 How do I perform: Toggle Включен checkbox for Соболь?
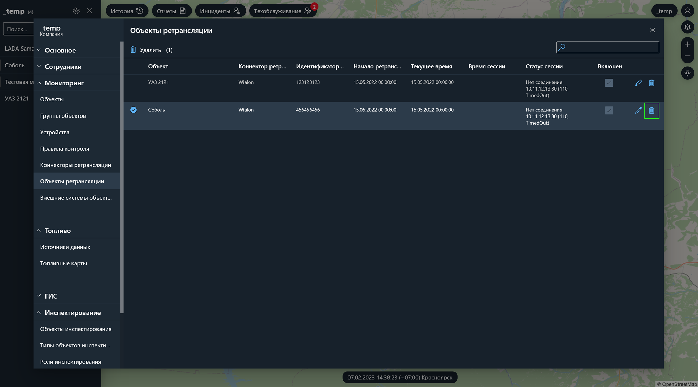[x=609, y=110]
